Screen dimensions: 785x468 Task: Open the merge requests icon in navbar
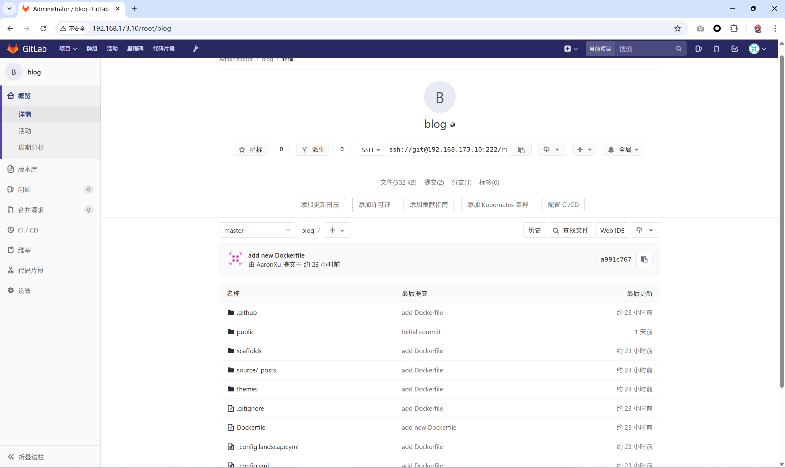717,49
